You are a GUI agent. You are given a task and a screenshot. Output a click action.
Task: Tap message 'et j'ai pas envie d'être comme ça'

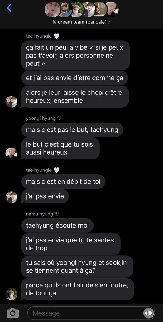[x=75, y=78]
